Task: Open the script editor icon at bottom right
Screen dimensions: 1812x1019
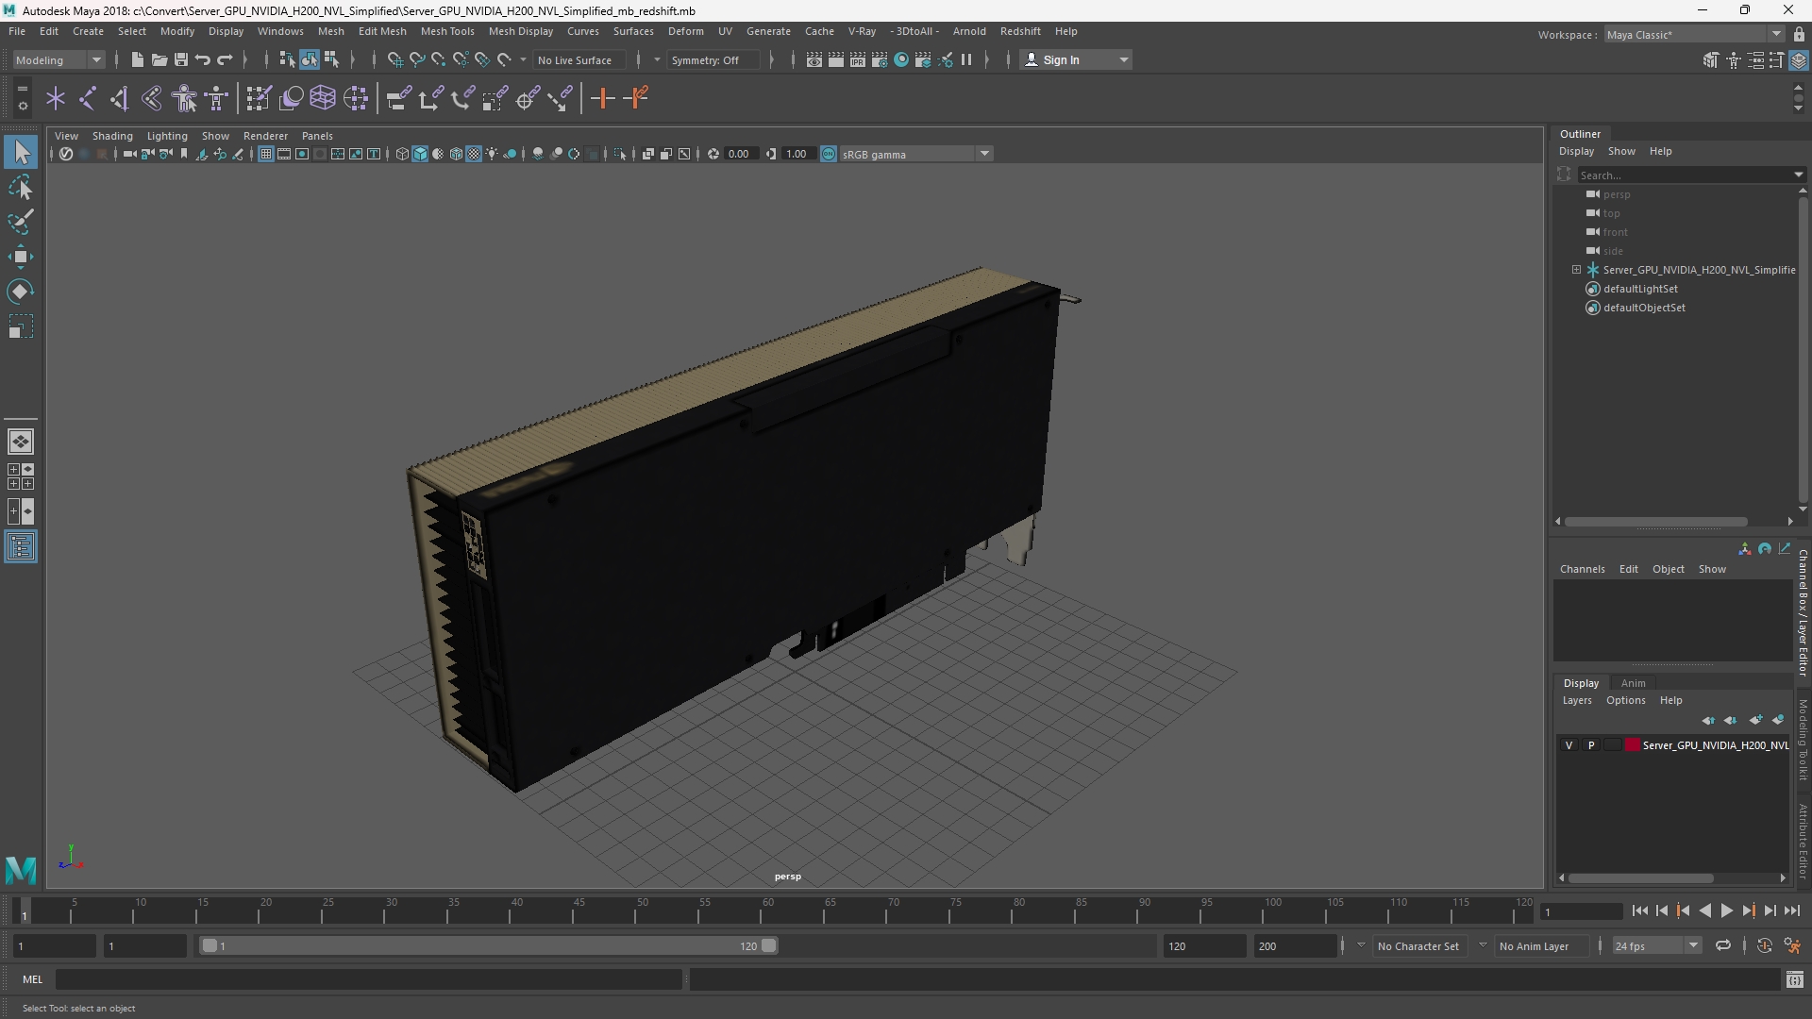Action: pyautogui.click(x=1794, y=979)
